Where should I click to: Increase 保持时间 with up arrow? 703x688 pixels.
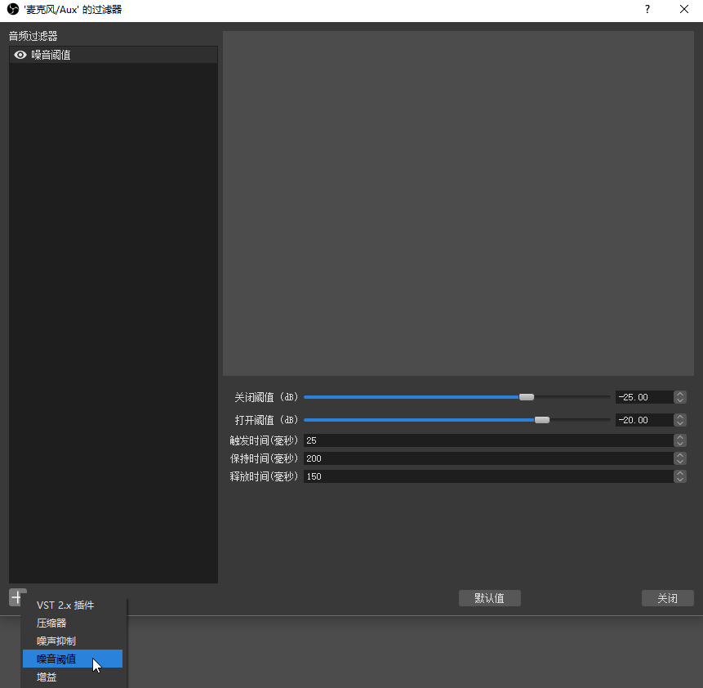coord(680,455)
